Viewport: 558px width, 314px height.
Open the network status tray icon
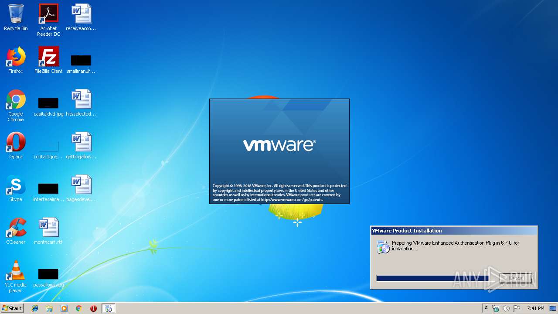coord(496,308)
